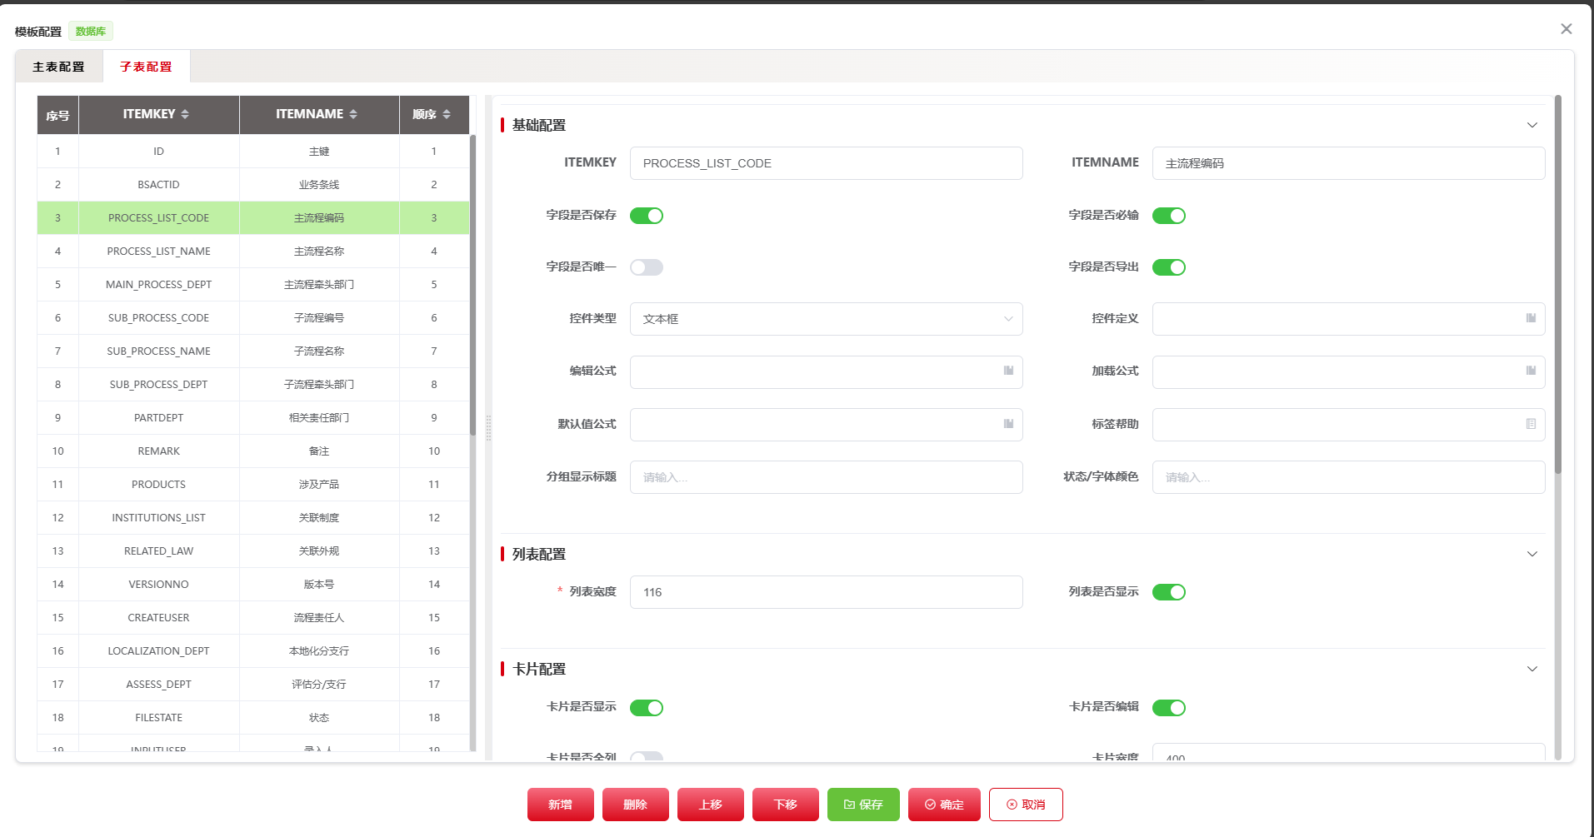Sort by 顺序 column arrows

(x=447, y=114)
